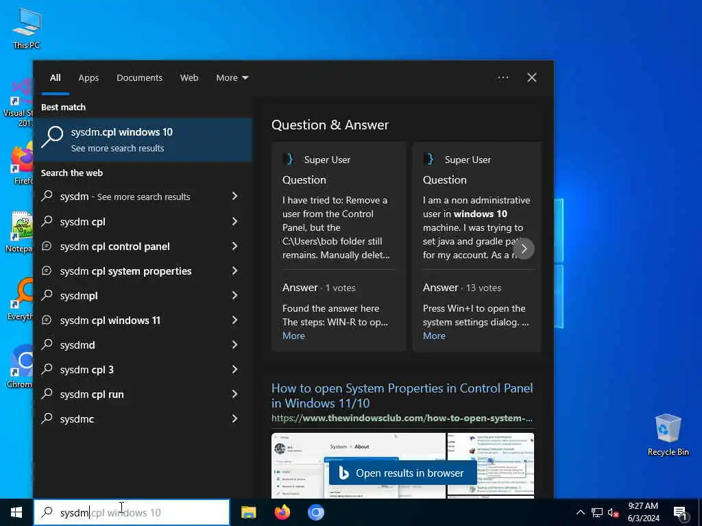Switch to the Documents tab
Viewport: 702px width, 526px height.
coord(139,78)
